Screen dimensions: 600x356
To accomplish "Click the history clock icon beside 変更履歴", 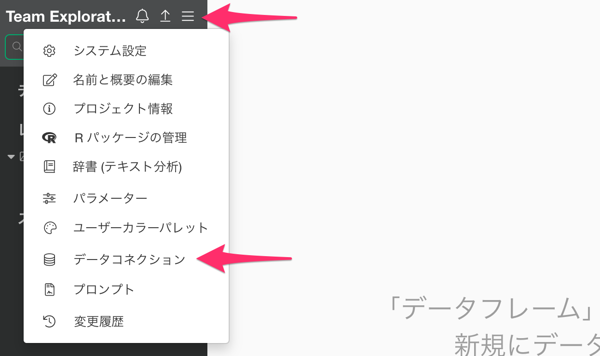I will [x=50, y=321].
